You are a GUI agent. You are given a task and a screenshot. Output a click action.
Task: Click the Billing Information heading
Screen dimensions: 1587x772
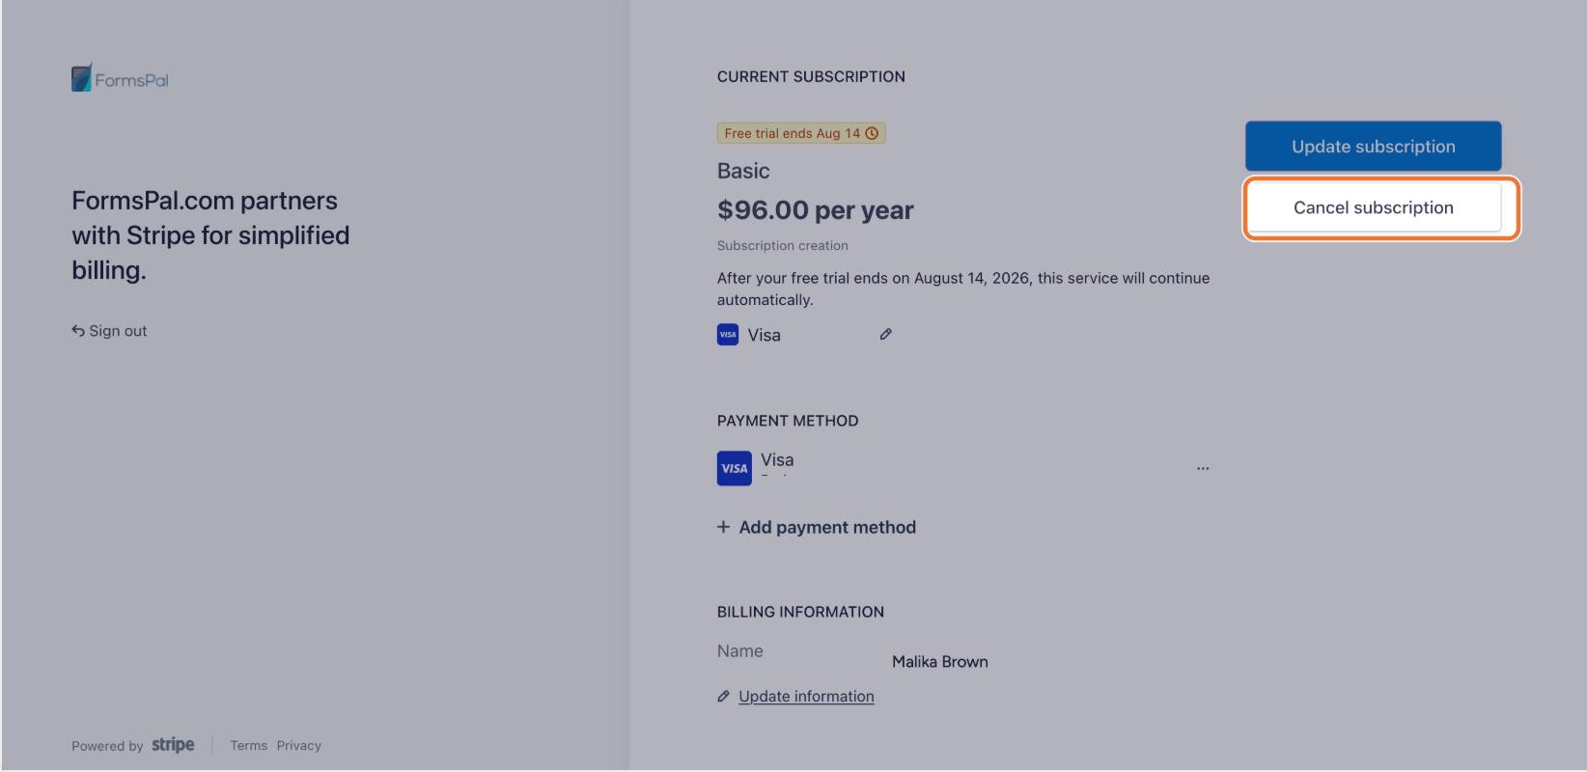pyautogui.click(x=800, y=612)
